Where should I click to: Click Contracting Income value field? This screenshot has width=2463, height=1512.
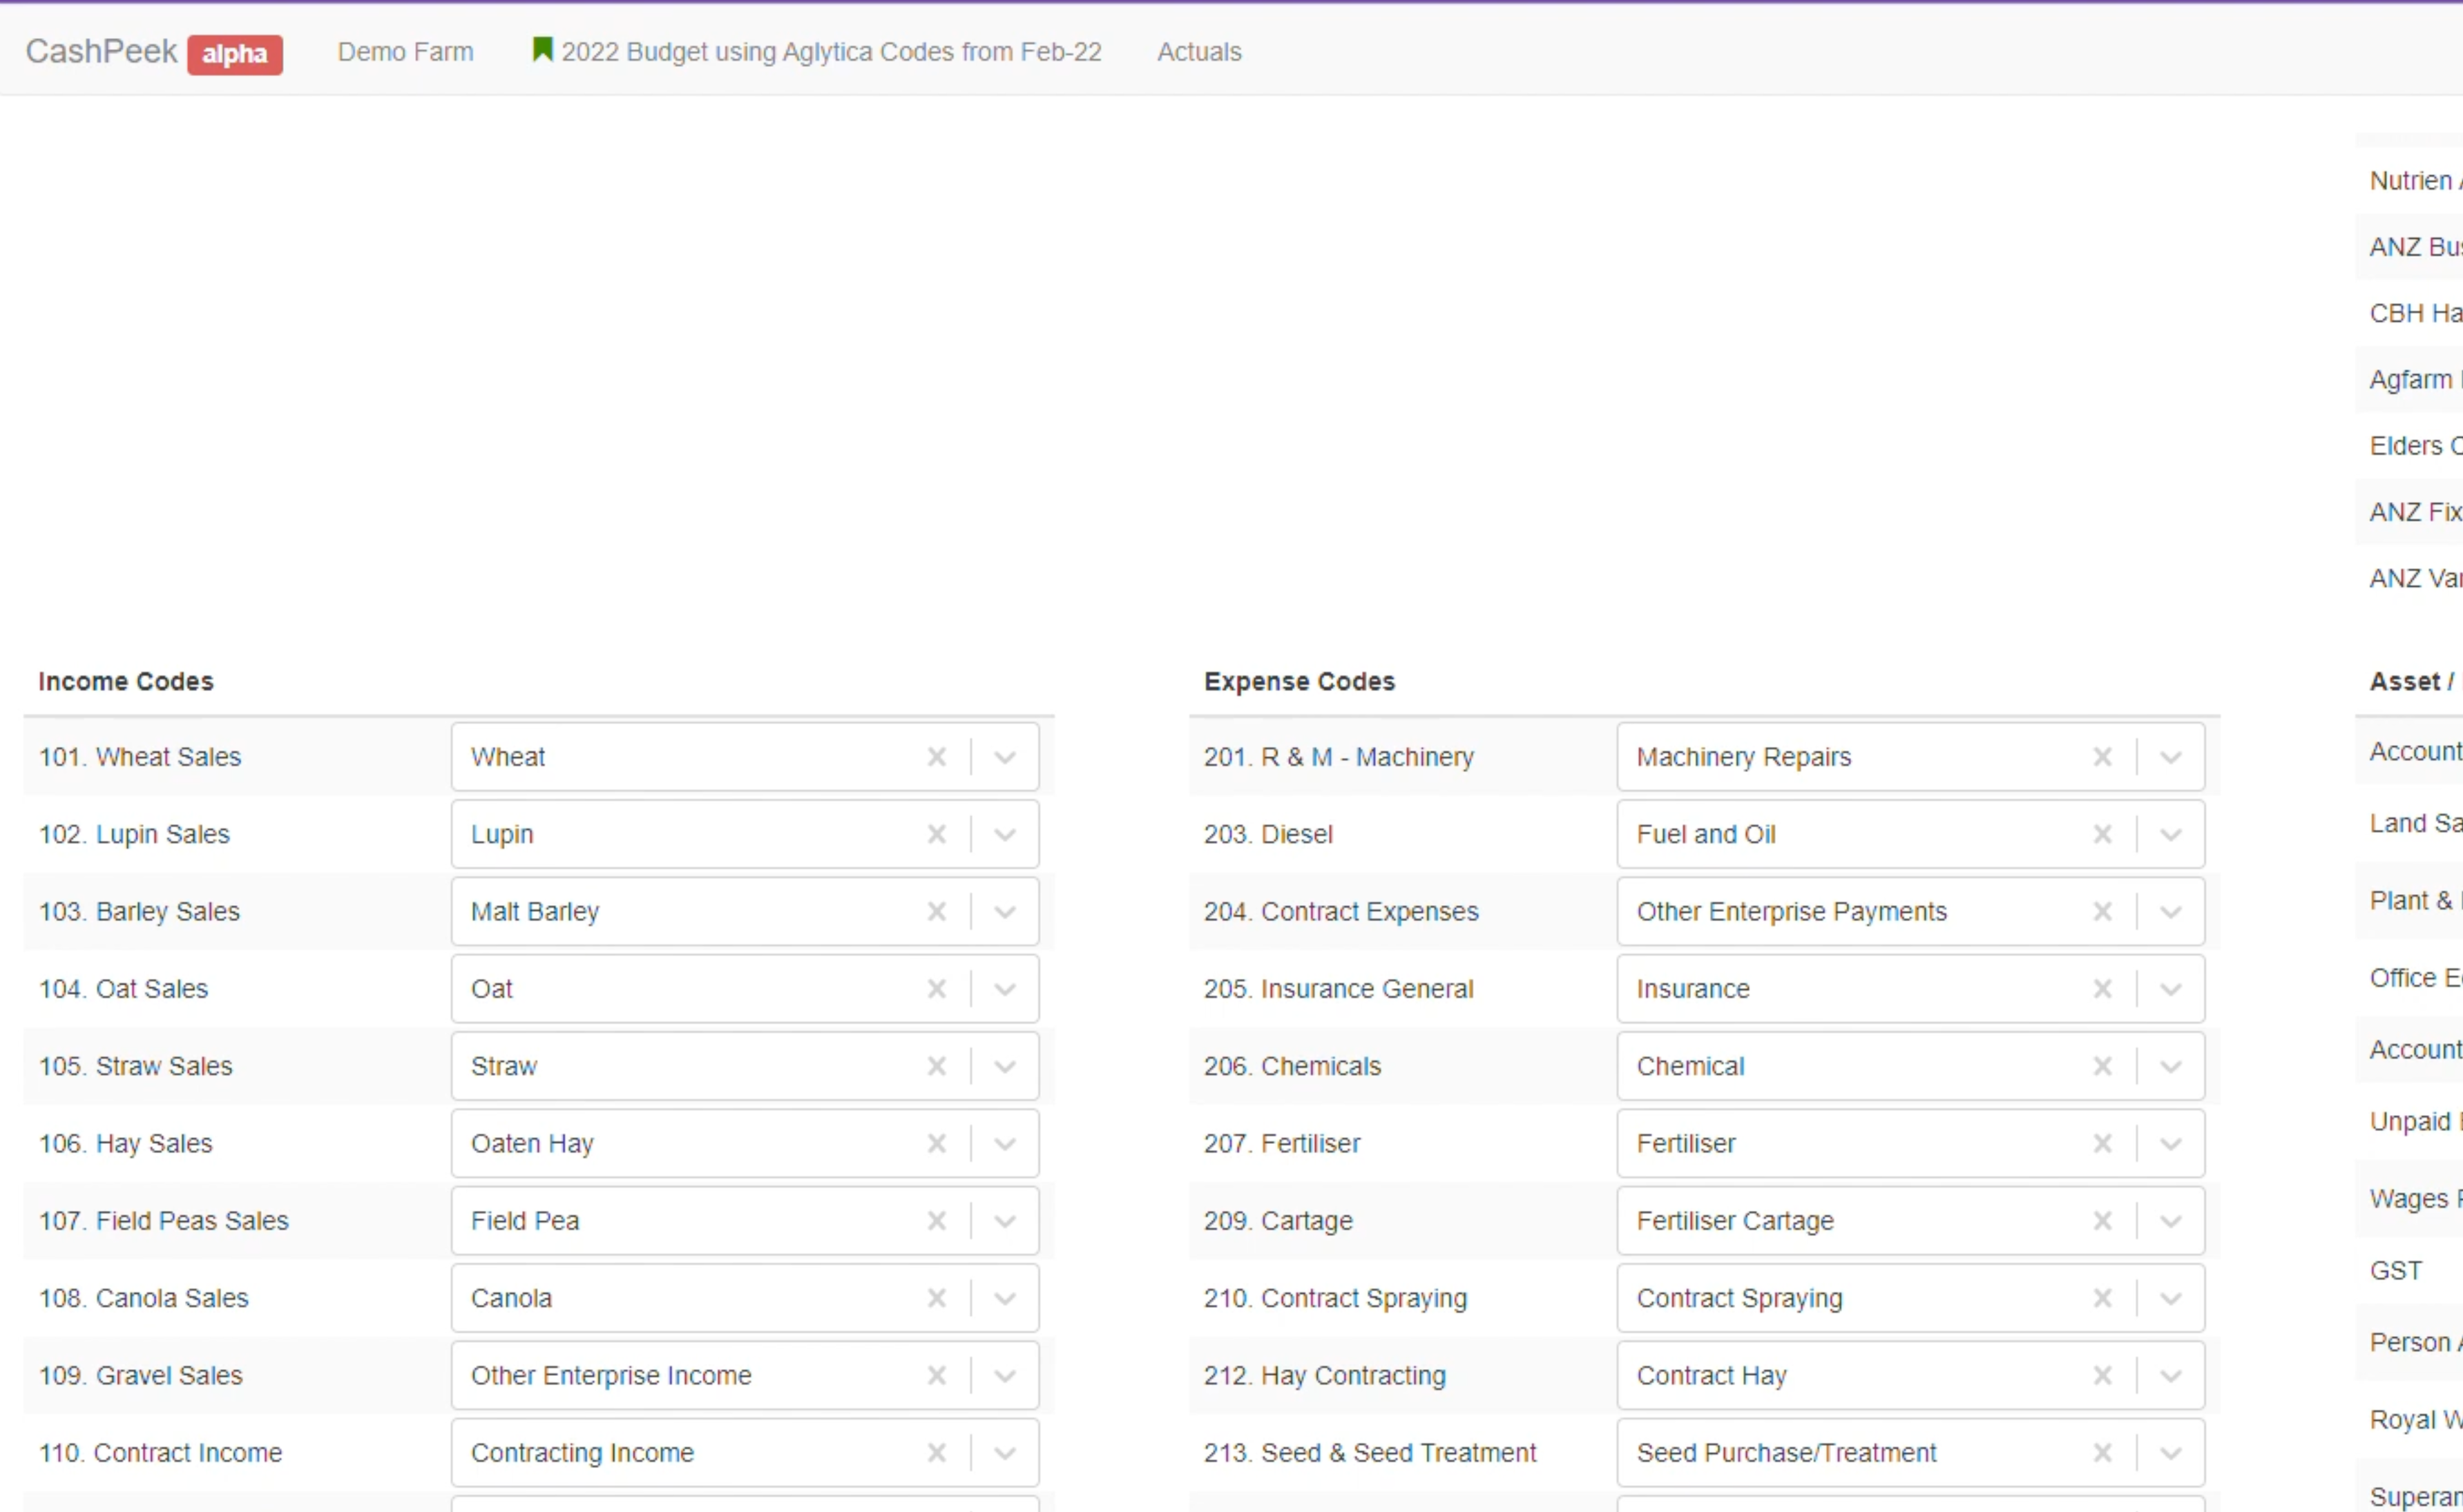(745, 1453)
